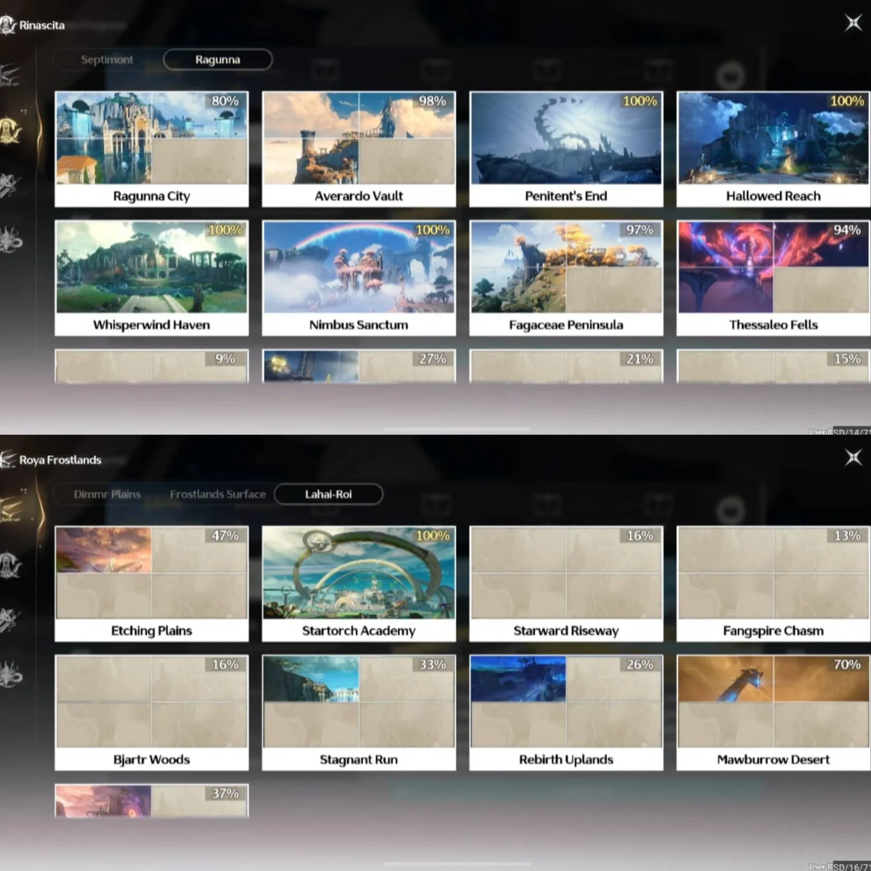Screen dimensions: 871x871
Task: Open the Startorch Academy card
Action: click(x=359, y=584)
